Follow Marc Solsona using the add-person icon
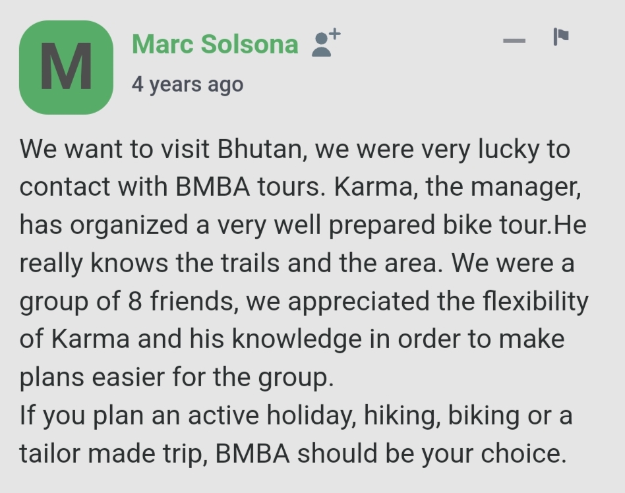Image resolution: width=625 pixels, height=493 pixels. tap(326, 43)
